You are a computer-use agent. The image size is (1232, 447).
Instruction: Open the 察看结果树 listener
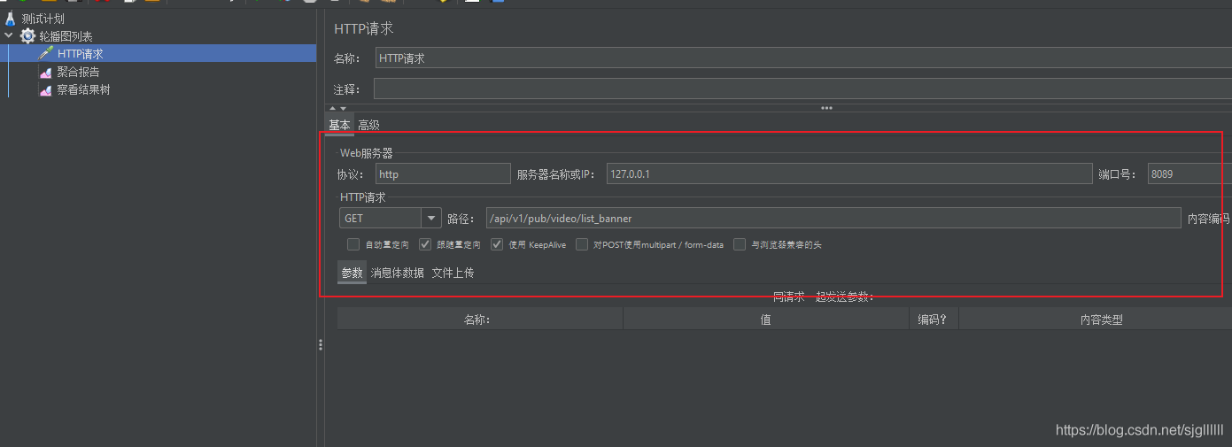pos(83,89)
